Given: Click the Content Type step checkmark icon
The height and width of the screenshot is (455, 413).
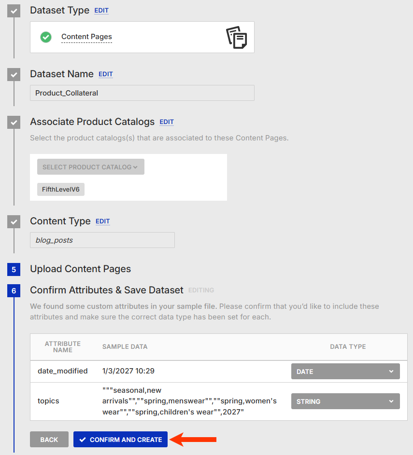Looking at the screenshot, I should coord(14,222).
